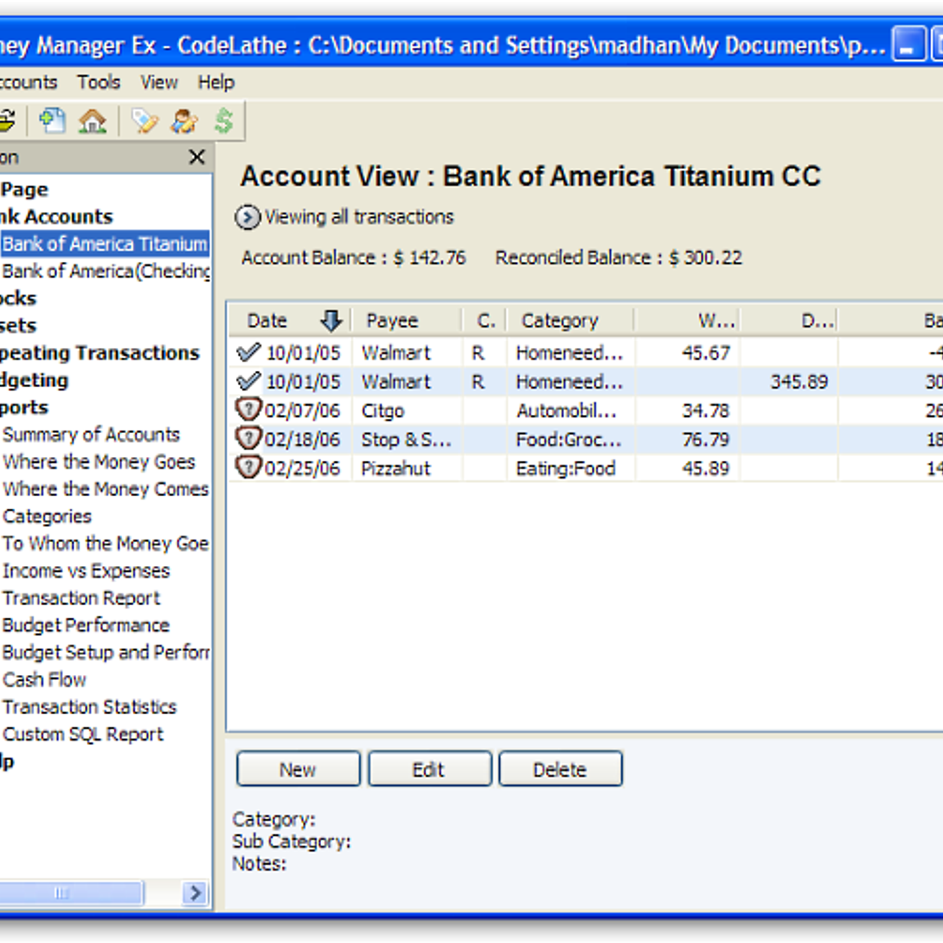Click reconciled checkmark on Walmart 345.89 row

coord(248,381)
